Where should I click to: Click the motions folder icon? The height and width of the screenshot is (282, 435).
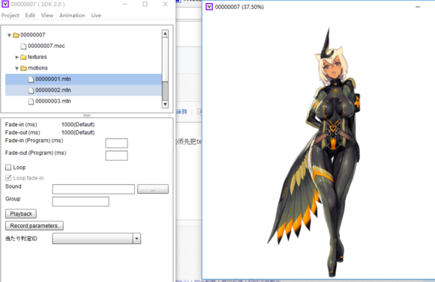coord(23,68)
